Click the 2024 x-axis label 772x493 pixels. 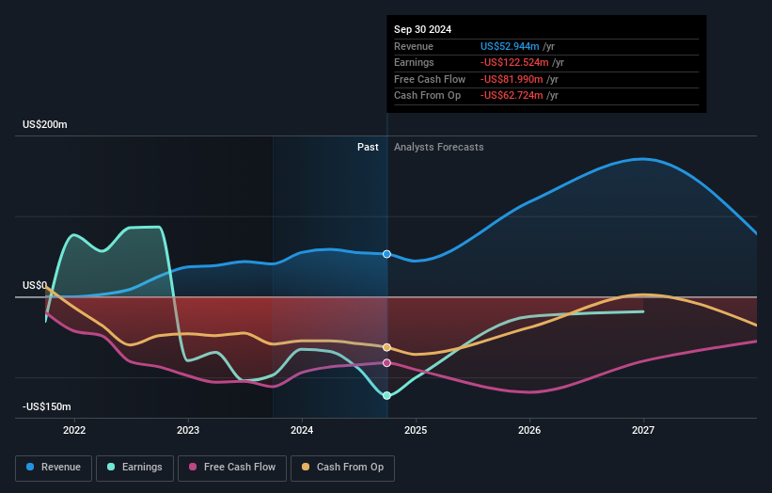coord(302,431)
